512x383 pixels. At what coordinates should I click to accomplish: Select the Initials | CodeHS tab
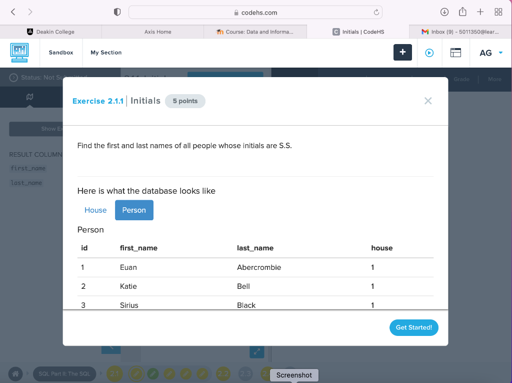click(358, 32)
